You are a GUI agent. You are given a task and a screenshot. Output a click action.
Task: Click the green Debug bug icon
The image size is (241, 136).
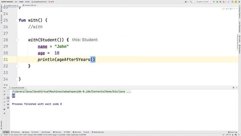tap(217, 2)
